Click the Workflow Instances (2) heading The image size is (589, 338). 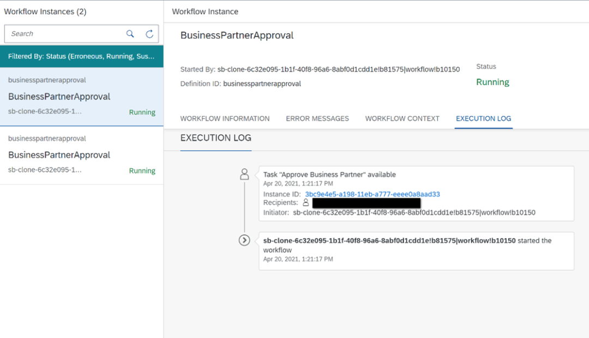tap(45, 11)
